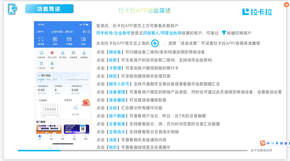Click the blue 【收款】 text
Viewport: 290px width, 161px height.
(113, 60)
